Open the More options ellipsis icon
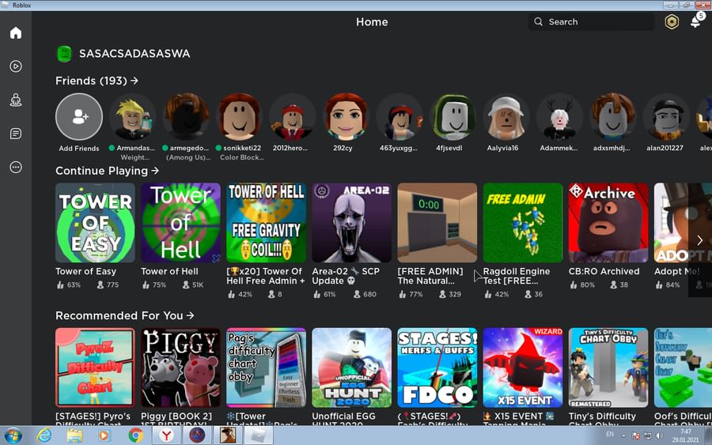This screenshot has width=712, height=445. pos(16,167)
